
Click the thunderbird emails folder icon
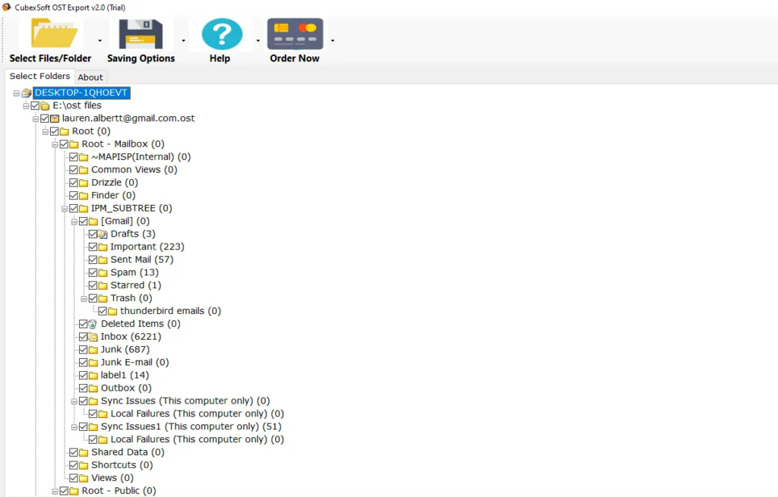pyautogui.click(x=112, y=311)
